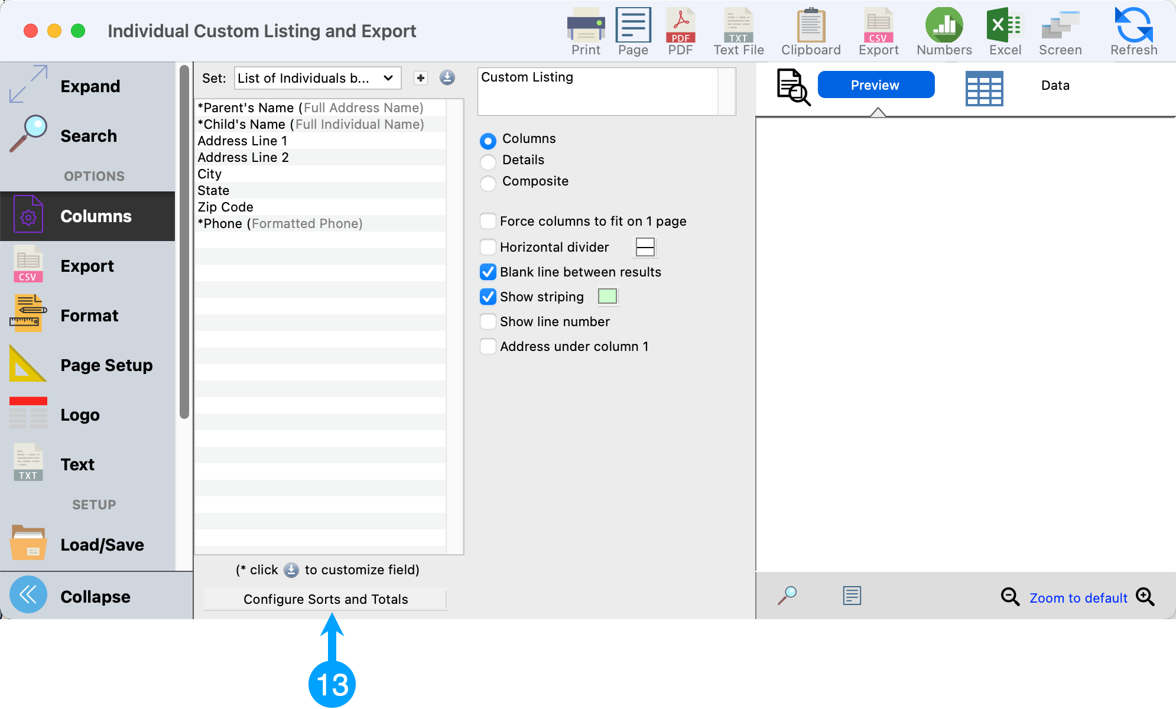Select the Details radio option
The width and height of the screenshot is (1176, 709).
(488, 161)
